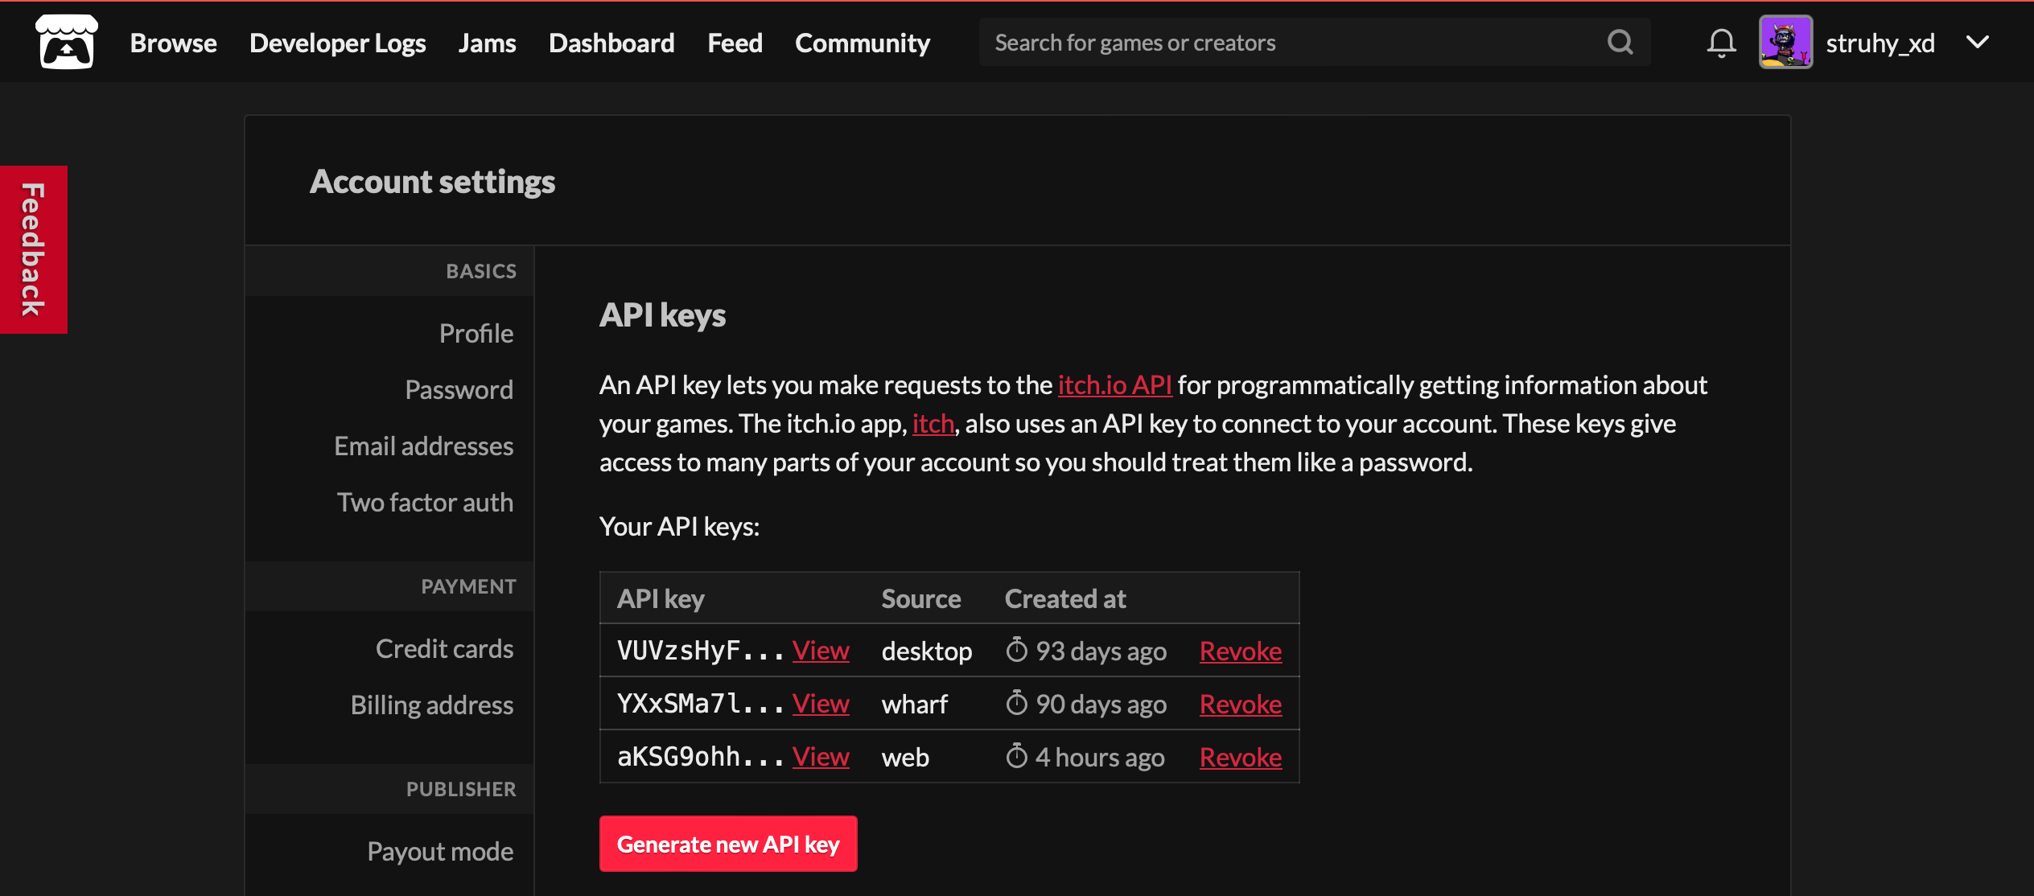The height and width of the screenshot is (896, 2034).
Task: Open the Community section
Action: 863,43
